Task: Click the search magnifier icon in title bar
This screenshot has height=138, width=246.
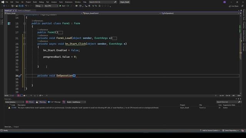Action: coord(115,2)
